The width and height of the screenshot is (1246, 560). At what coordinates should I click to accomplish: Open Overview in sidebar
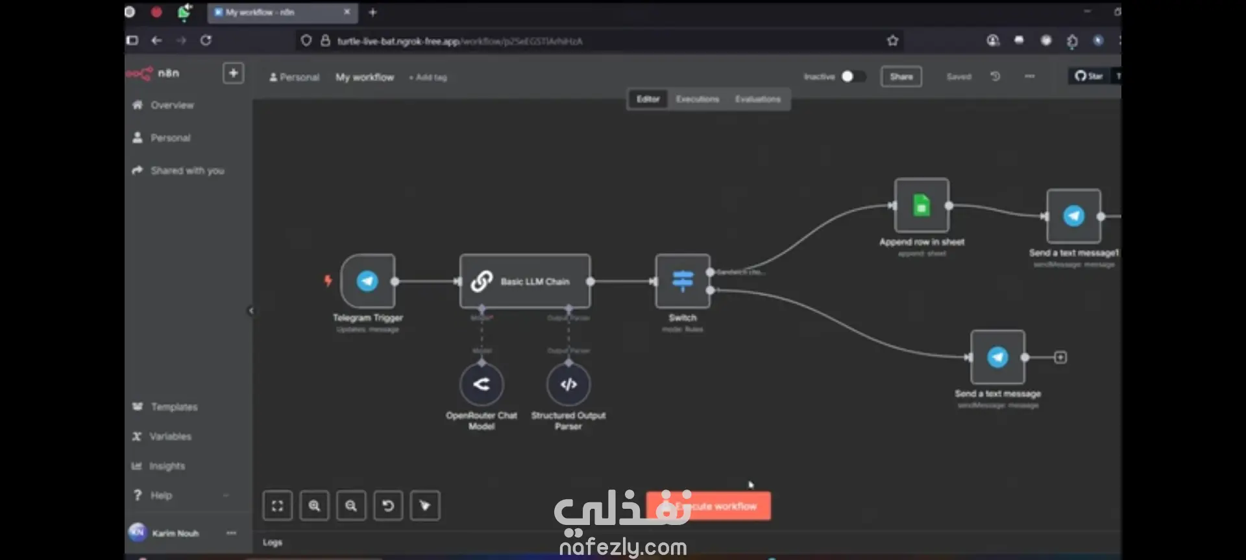[x=164, y=105]
